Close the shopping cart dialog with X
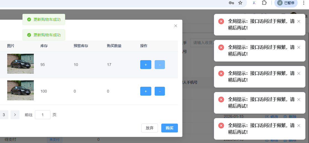 click(x=175, y=26)
